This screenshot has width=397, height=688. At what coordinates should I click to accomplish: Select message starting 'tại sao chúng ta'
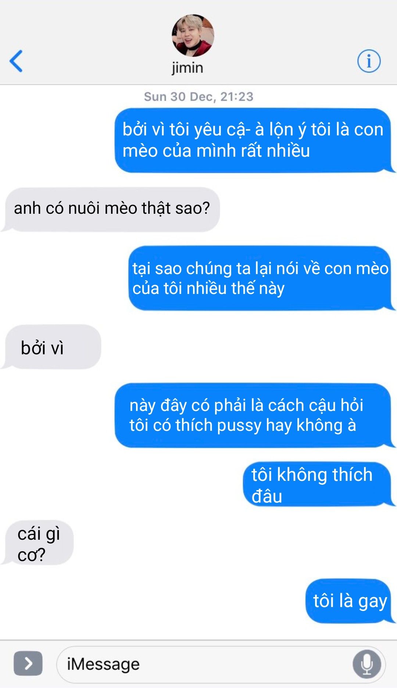(261, 278)
